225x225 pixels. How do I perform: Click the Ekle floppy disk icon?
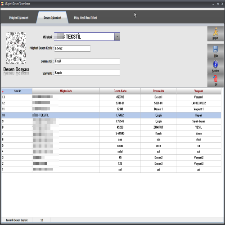click(x=216, y=49)
